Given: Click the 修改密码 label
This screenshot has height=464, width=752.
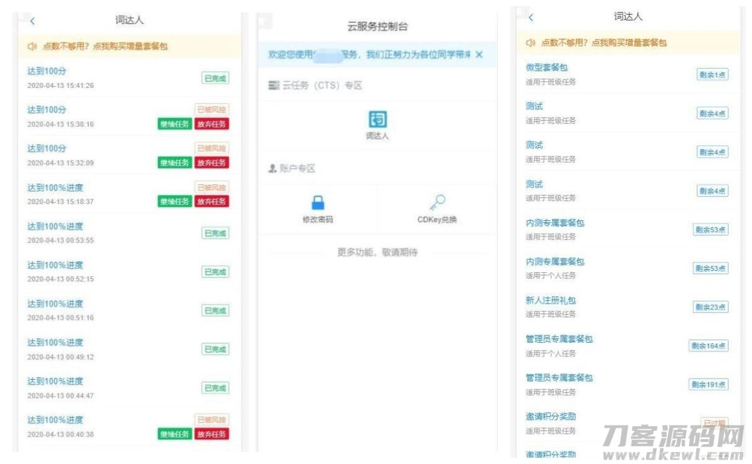Looking at the screenshot, I should click(318, 220).
